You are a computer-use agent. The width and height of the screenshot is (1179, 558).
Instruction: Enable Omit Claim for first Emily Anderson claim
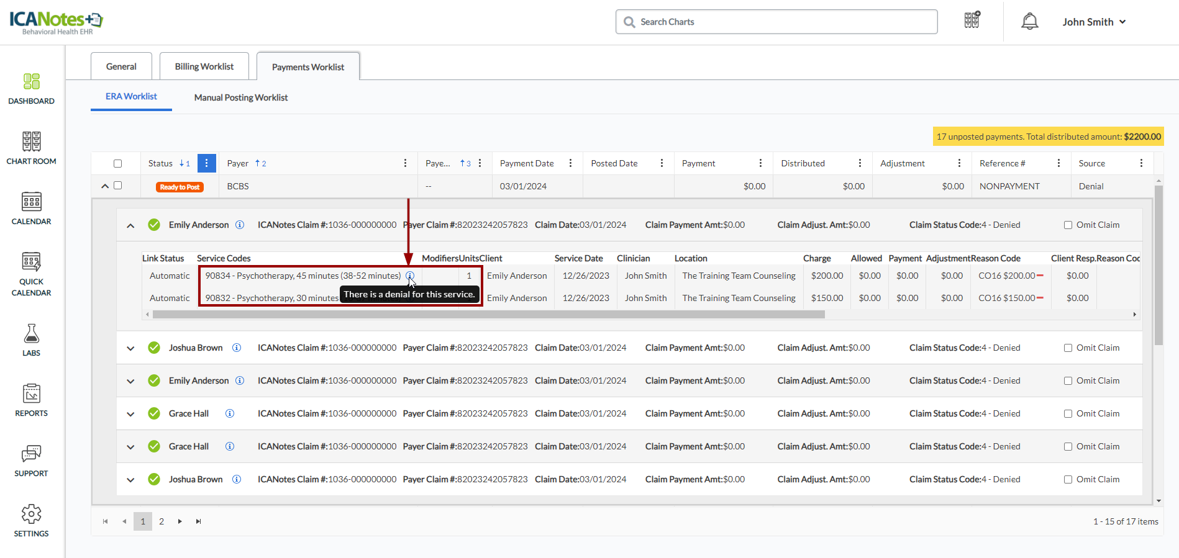click(1068, 225)
